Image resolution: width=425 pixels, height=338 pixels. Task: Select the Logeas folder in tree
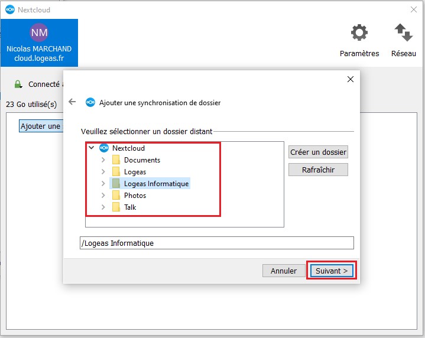[135, 172]
